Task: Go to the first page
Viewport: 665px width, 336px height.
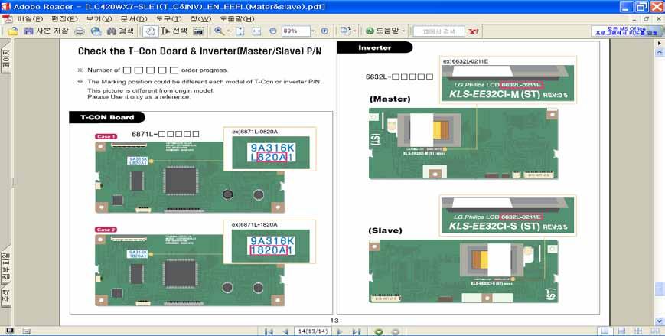Action: [269, 331]
